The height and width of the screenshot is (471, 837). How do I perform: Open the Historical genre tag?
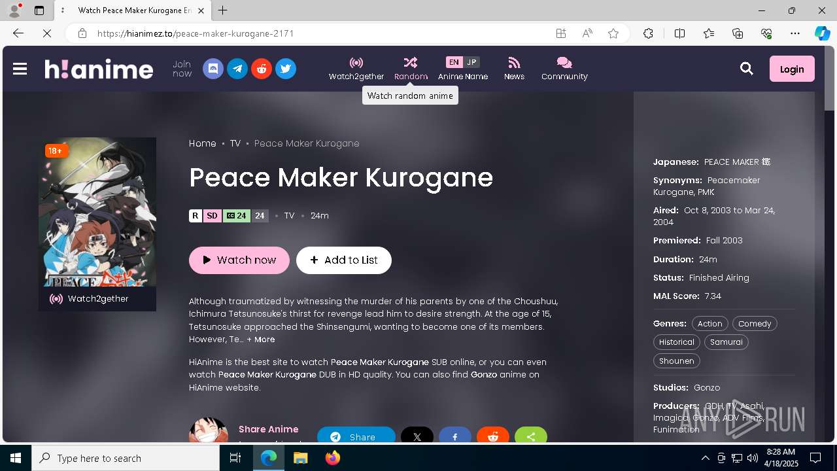pos(677,342)
